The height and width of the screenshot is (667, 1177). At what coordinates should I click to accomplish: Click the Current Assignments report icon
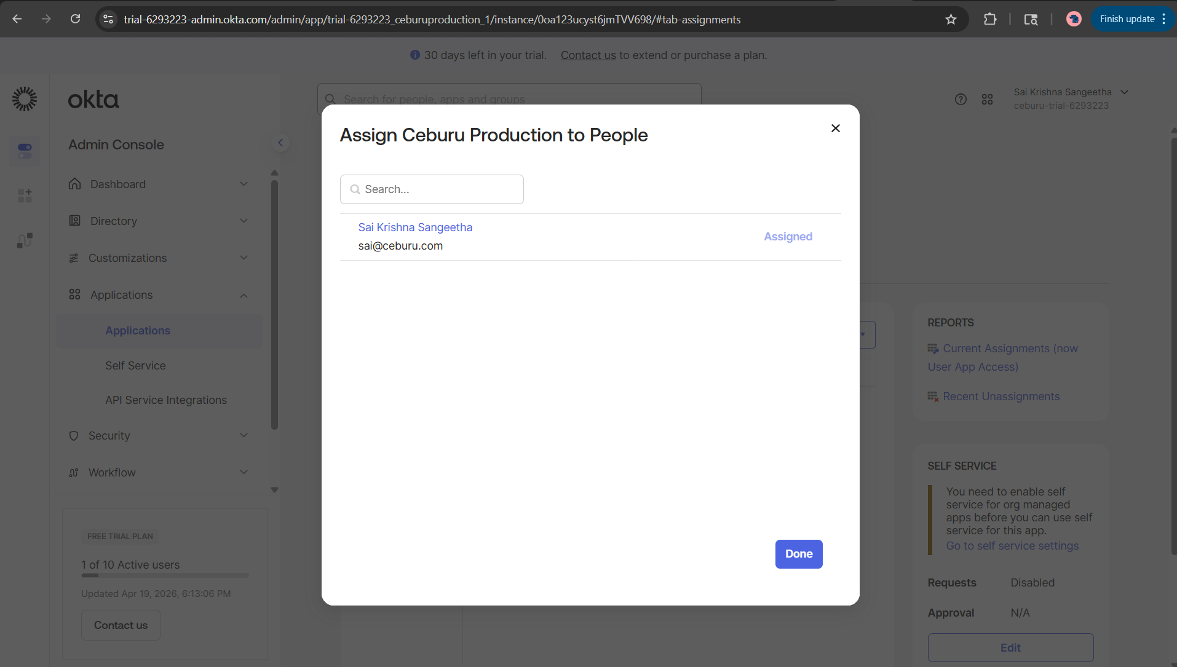(933, 349)
